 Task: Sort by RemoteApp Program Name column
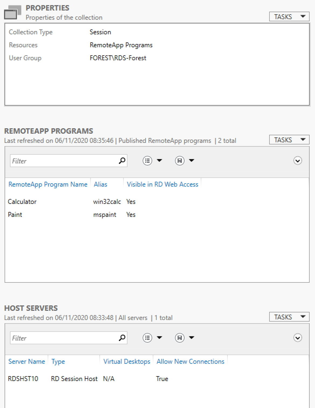click(x=48, y=184)
